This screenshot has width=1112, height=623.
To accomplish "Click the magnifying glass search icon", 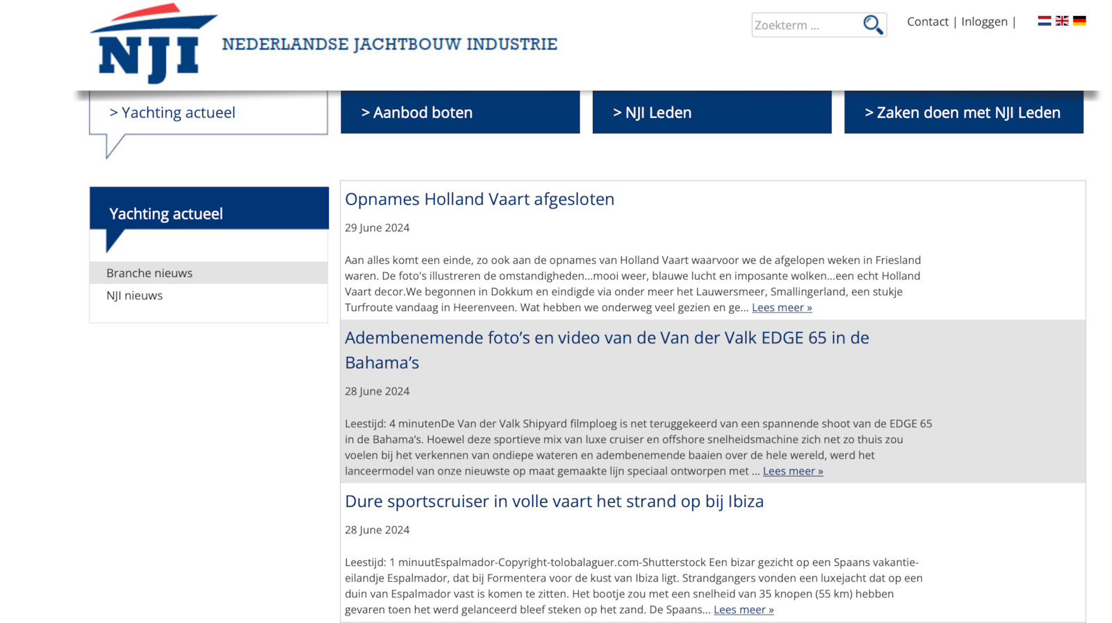I will (872, 24).
